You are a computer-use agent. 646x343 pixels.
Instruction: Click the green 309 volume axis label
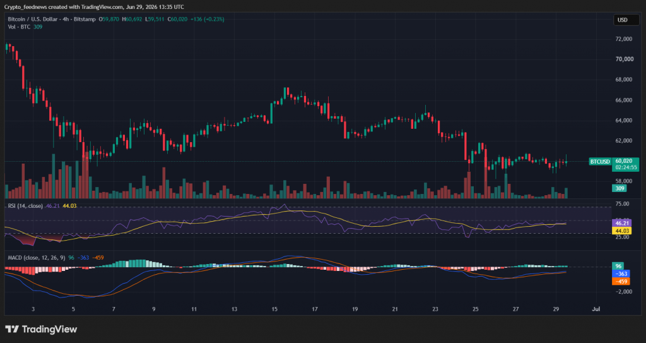(x=620, y=188)
